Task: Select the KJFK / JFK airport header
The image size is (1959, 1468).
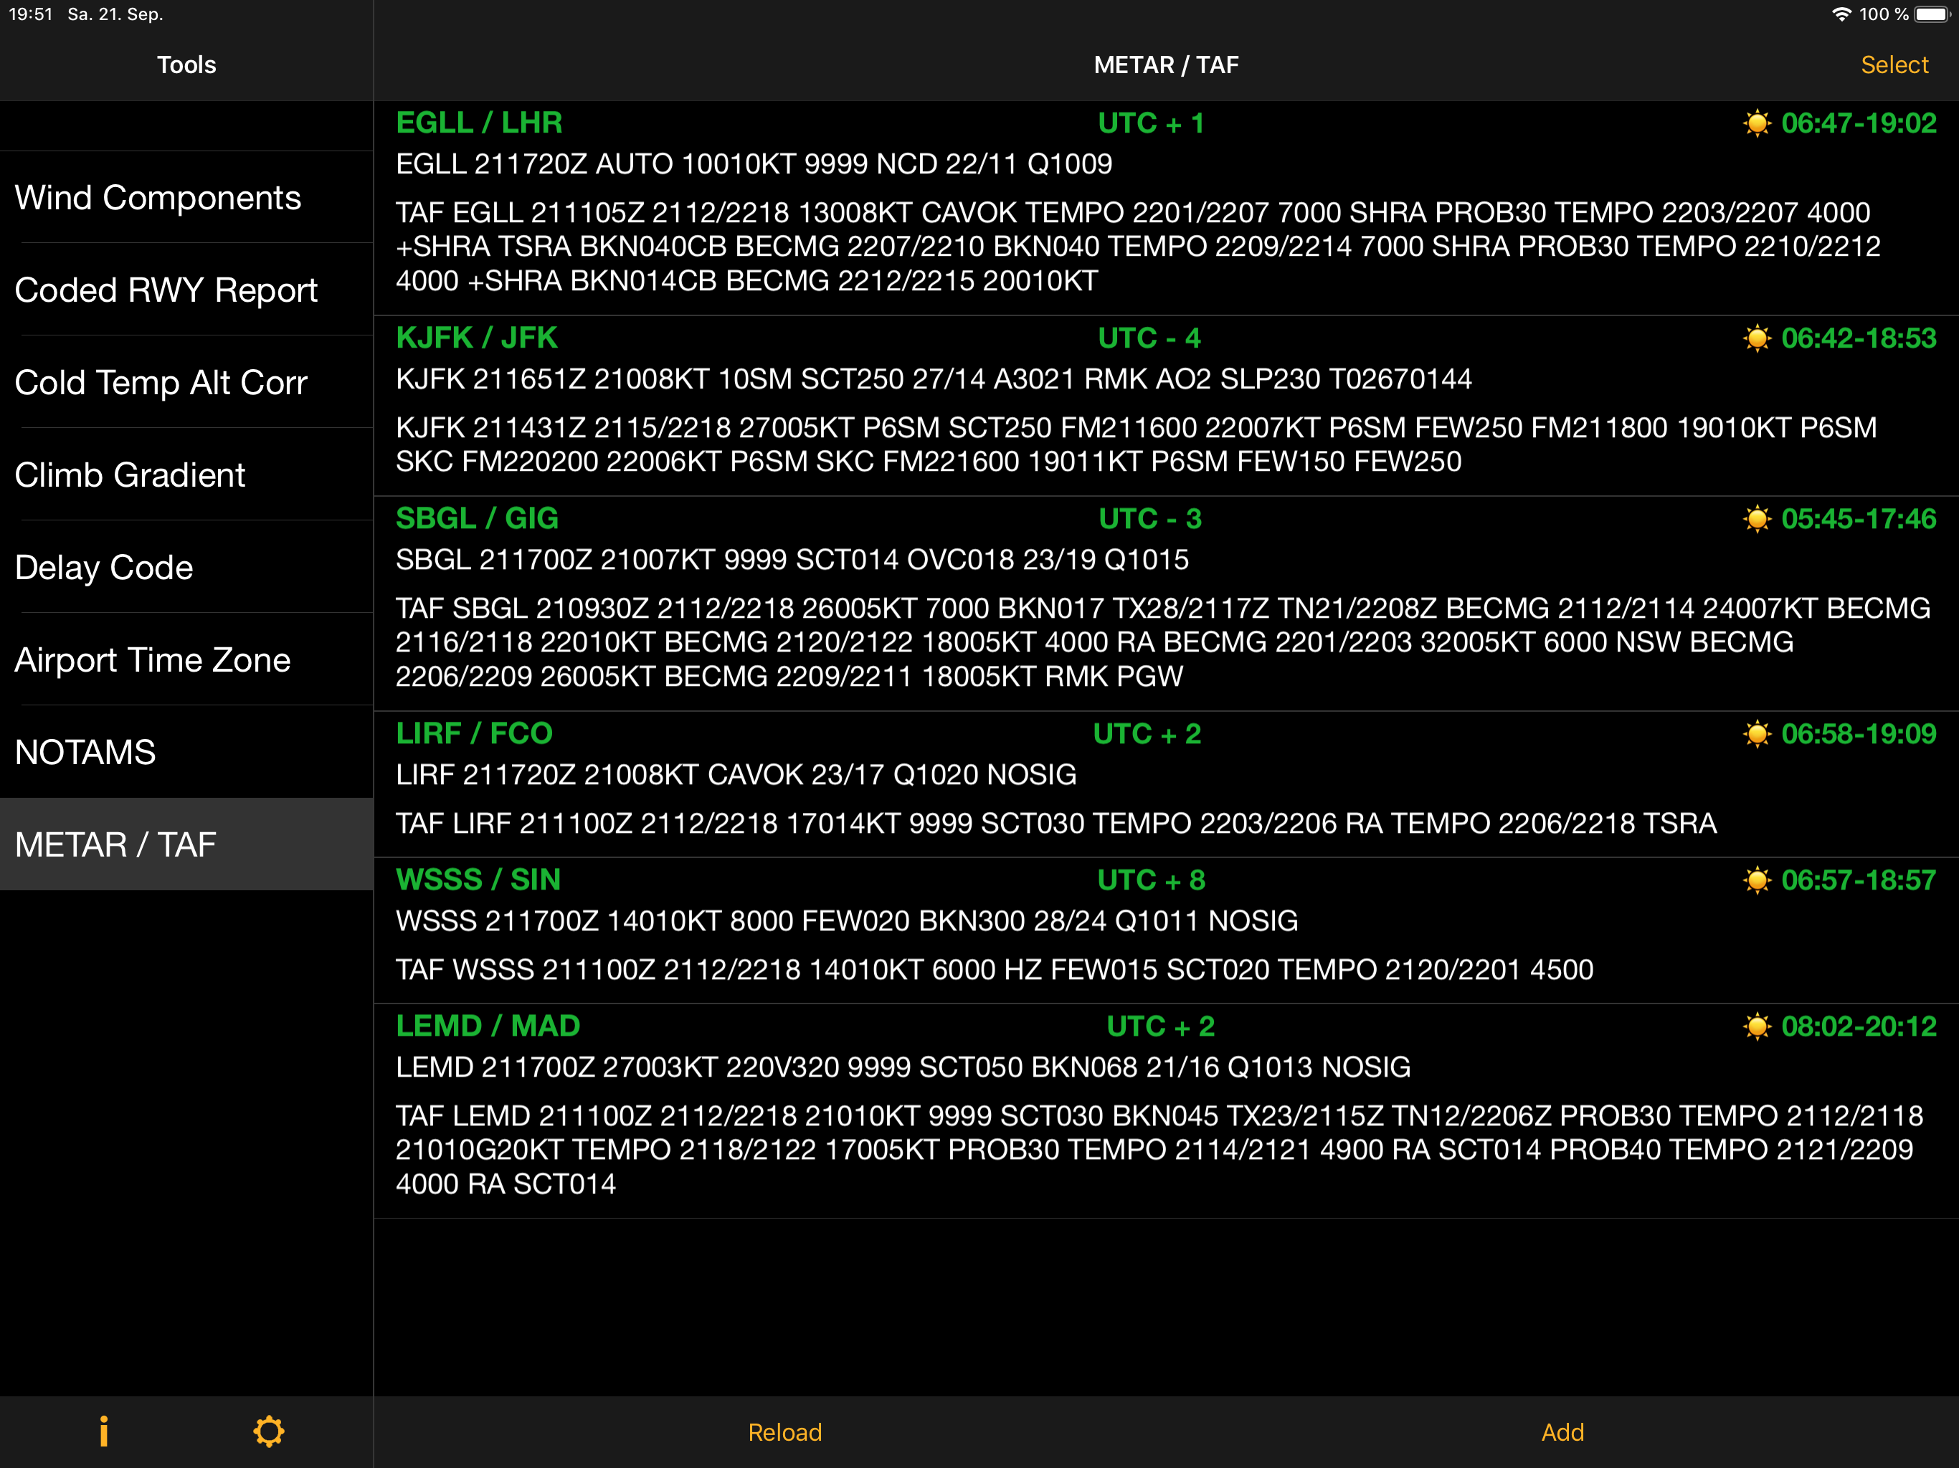Action: pyautogui.click(x=476, y=338)
